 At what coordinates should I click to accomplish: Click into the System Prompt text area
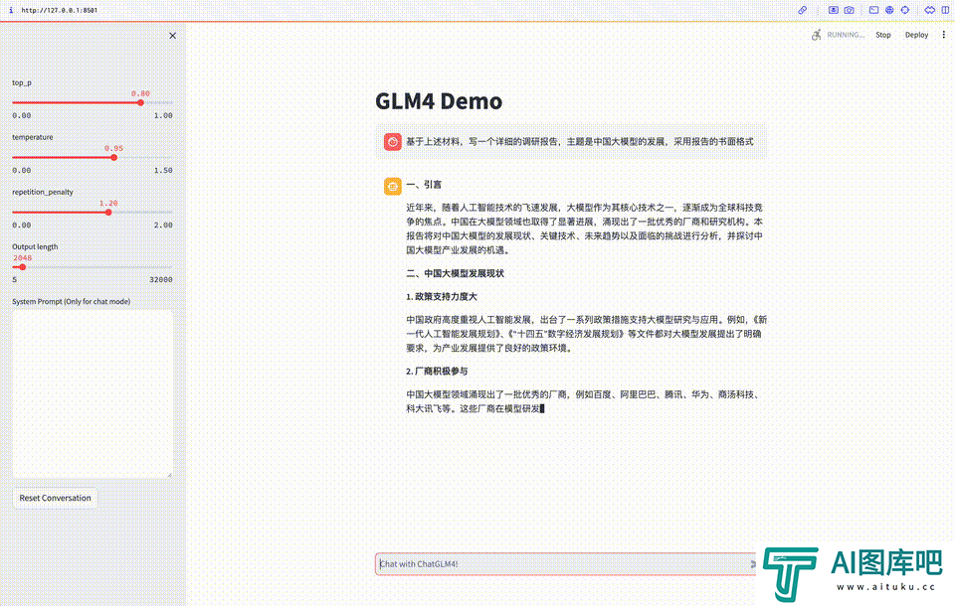pos(93,394)
